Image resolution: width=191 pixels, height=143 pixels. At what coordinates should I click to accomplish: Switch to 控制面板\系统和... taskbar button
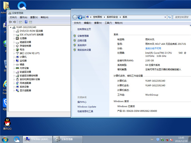coord(38,139)
